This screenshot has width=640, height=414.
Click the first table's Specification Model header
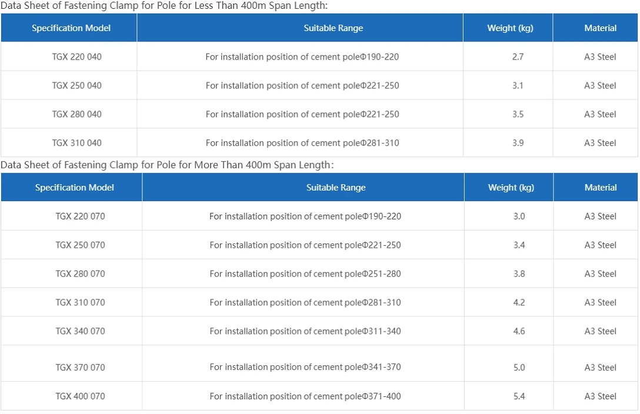[x=71, y=28]
